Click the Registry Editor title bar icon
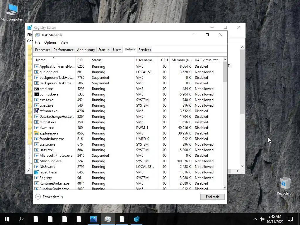The image size is (300, 225). pyautogui.click(x=30, y=28)
